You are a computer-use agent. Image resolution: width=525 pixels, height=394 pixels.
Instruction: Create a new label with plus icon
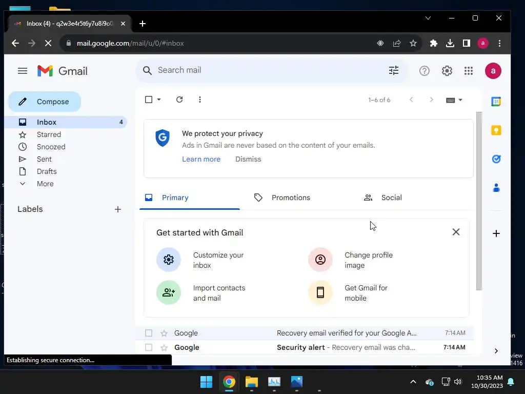pyautogui.click(x=118, y=209)
